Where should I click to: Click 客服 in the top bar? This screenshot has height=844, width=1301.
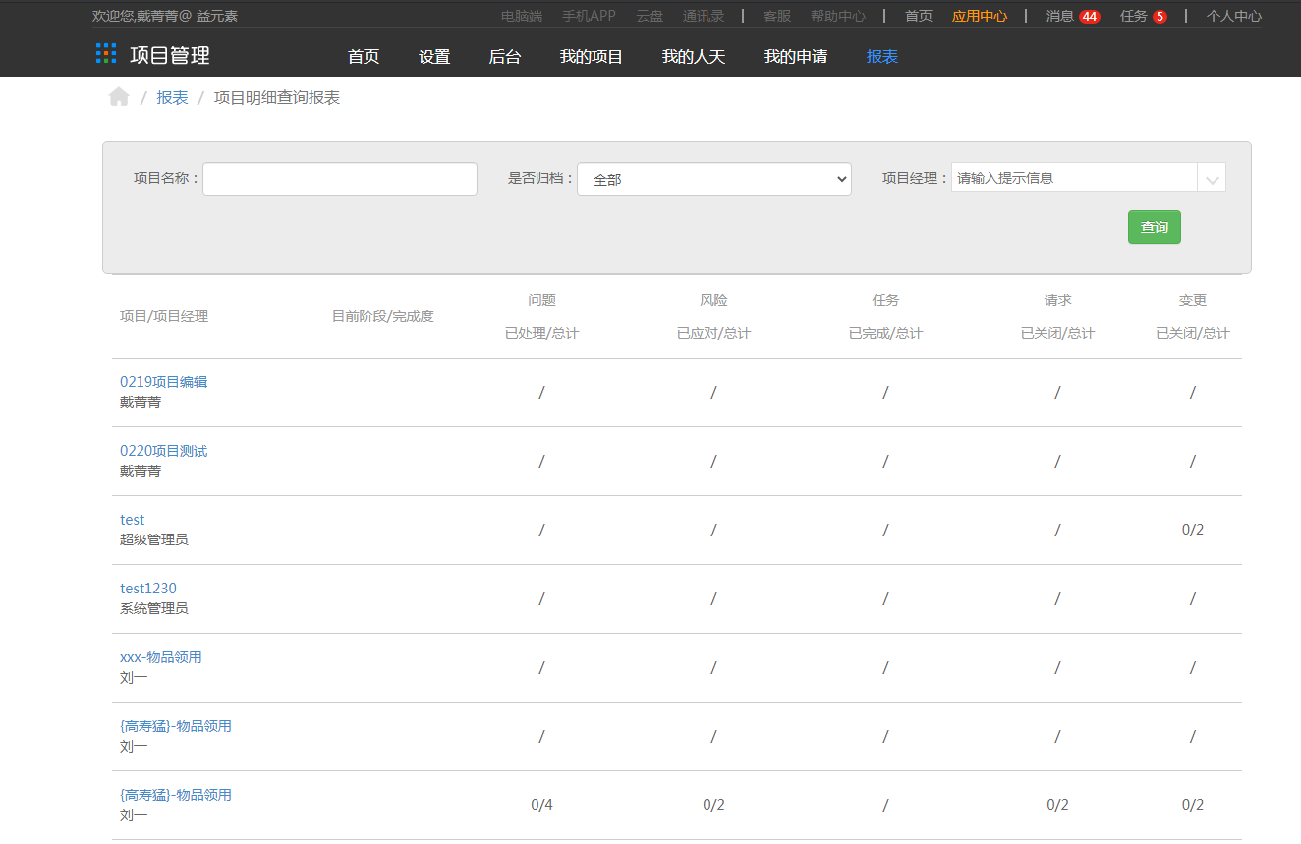tap(777, 16)
